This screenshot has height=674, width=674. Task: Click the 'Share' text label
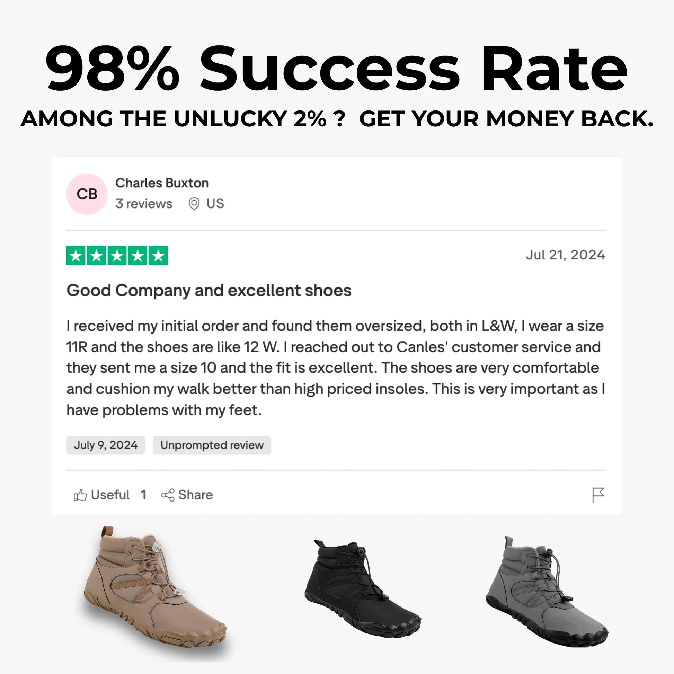tap(195, 495)
